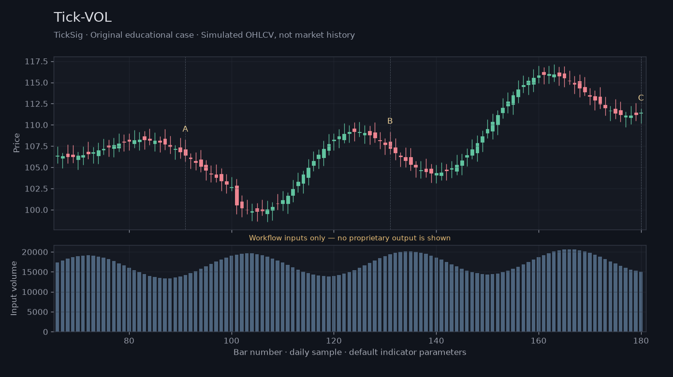Click the 115.0 price tick label

tap(36, 83)
